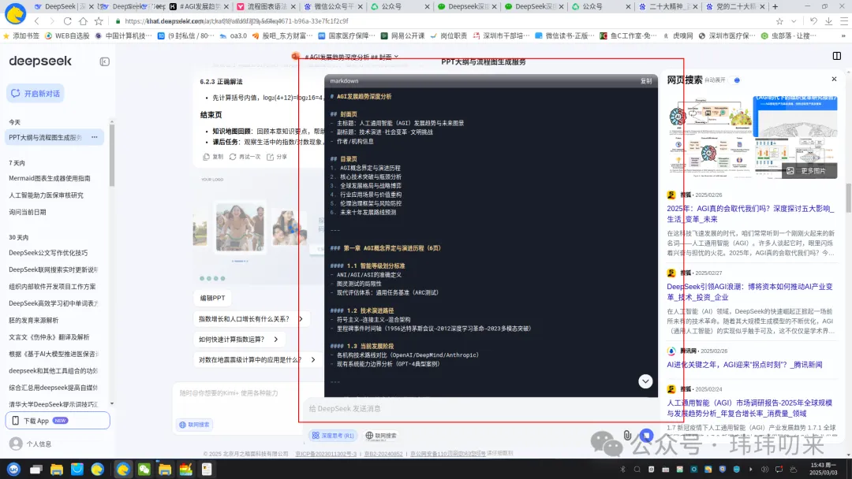
Task: Toggle 自动展开 switch in search panel
Action: point(736,80)
